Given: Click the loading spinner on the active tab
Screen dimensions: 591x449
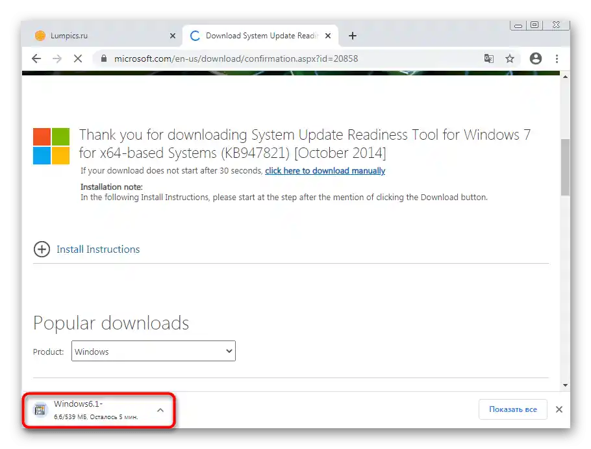Looking at the screenshot, I should click(x=195, y=36).
